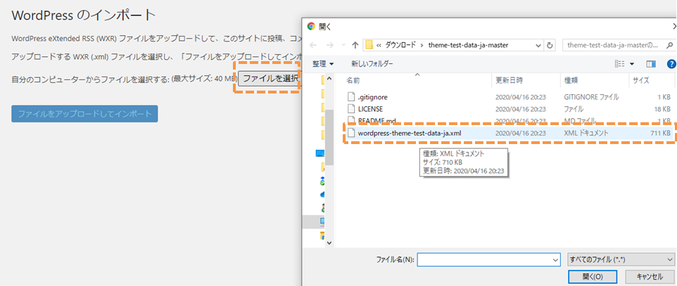Go forward with the right arrow in the dialog
This screenshot has width=677, height=286.
329,45
